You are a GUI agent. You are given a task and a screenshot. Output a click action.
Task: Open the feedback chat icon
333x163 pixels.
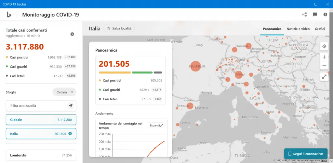315,14
